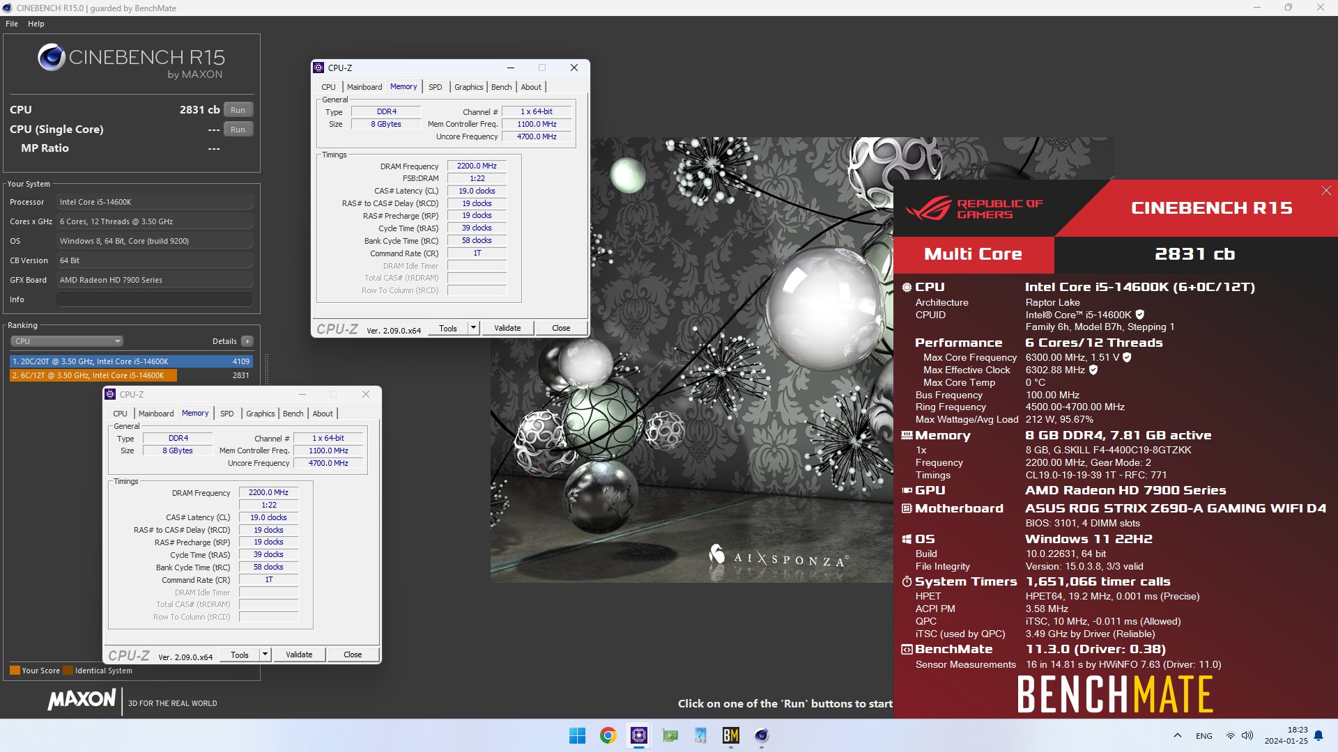
Task: Open notifications bell icon
Action: point(1318,735)
